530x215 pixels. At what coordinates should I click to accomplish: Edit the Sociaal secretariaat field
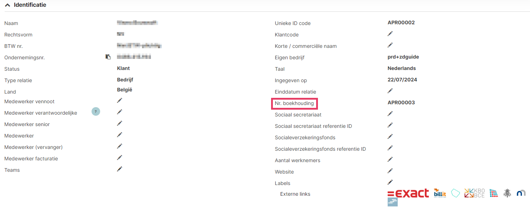[x=390, y=114]
